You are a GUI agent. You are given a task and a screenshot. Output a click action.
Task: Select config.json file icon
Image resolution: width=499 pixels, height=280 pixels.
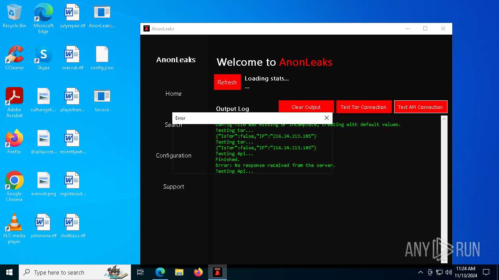102,58
